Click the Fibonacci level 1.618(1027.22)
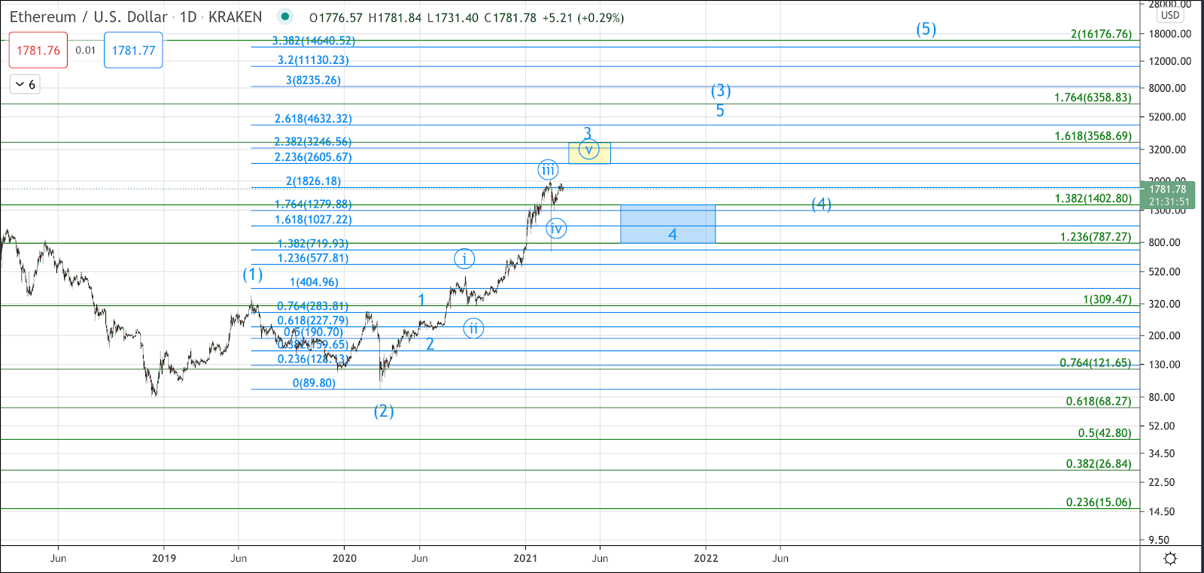 point(313,220)
